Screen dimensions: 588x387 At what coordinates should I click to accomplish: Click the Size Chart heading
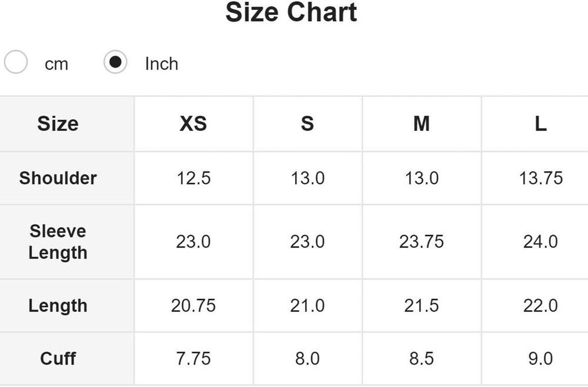click(x=291, y=13)
